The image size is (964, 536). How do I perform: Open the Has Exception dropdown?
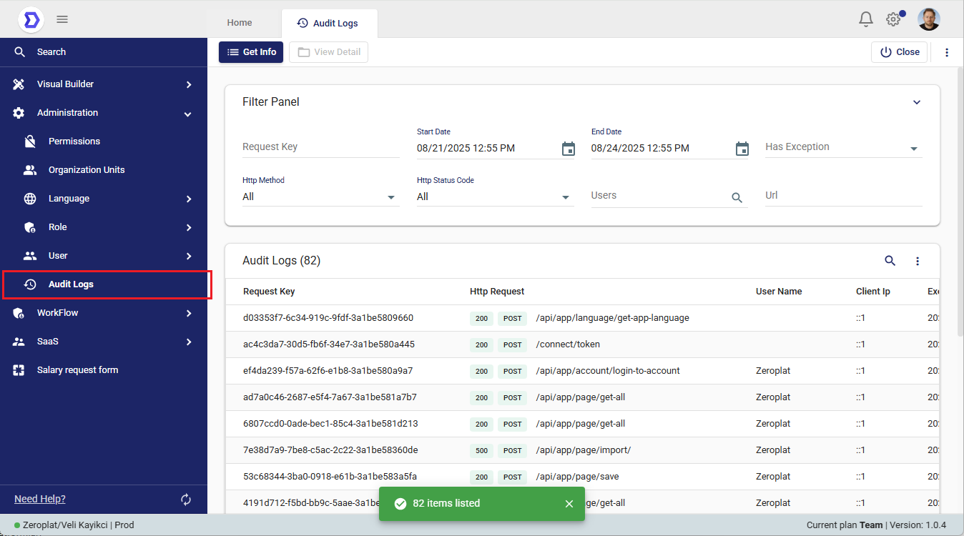tap(843, 147)
